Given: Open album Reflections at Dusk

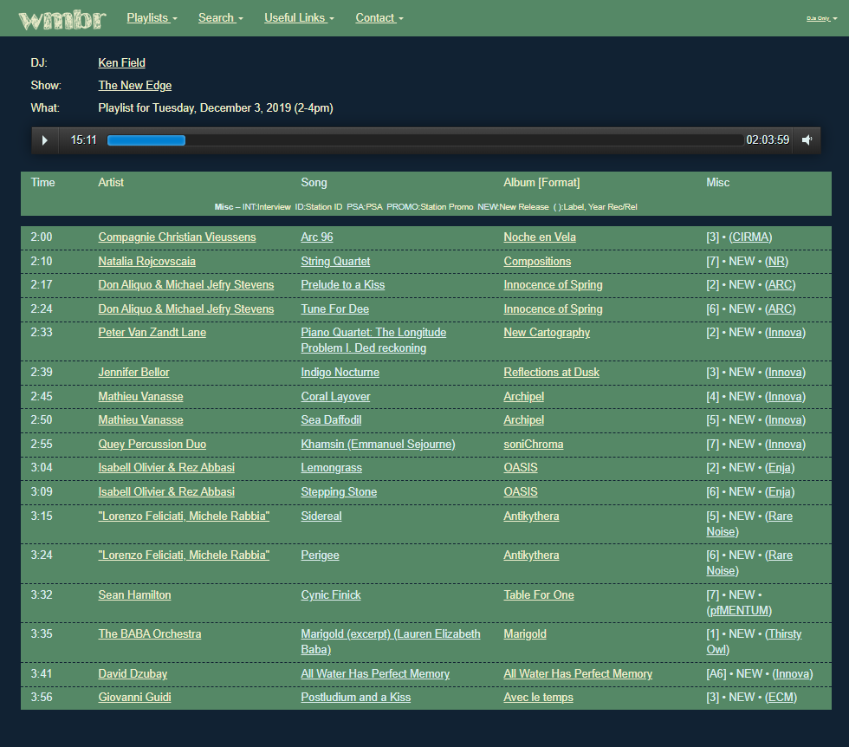Looking at the screenshot, I should [x=551, y=373].
